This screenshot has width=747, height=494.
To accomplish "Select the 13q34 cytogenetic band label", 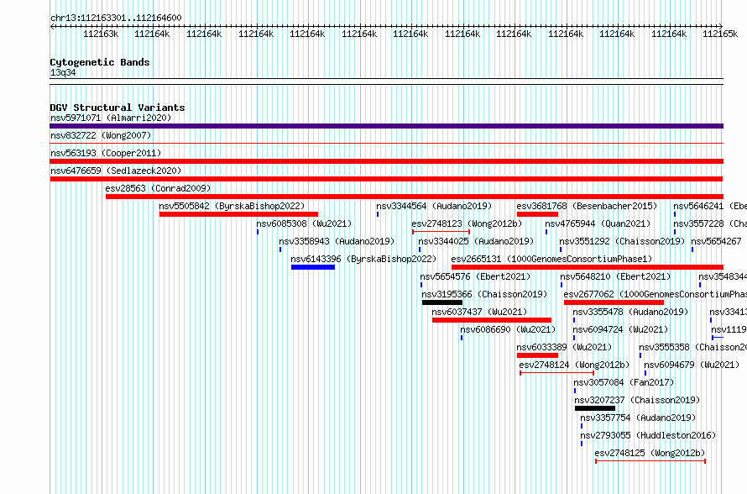I will click(63, 72).
